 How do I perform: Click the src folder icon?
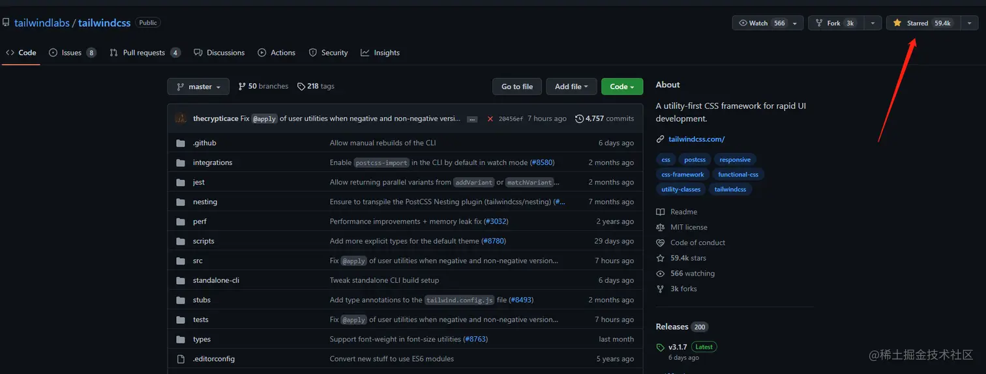(x=181, y=261)
